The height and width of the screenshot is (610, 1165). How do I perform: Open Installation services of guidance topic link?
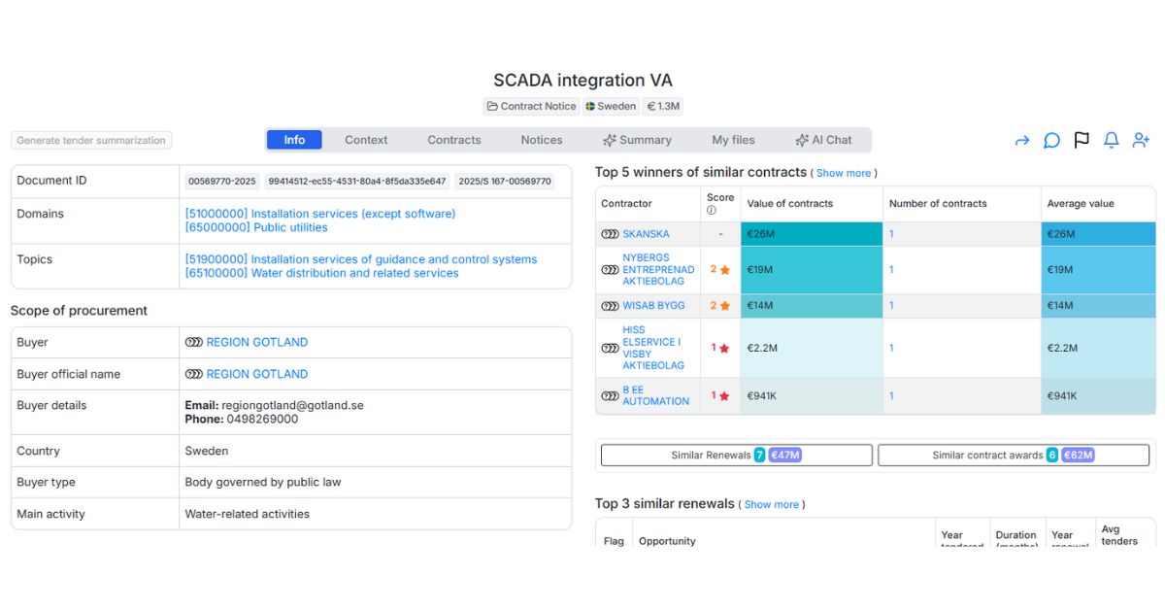point(360,259)
